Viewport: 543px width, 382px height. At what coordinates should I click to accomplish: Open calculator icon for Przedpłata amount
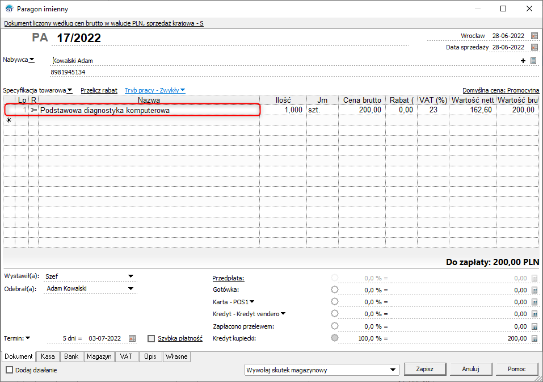(x=534, y=279)
